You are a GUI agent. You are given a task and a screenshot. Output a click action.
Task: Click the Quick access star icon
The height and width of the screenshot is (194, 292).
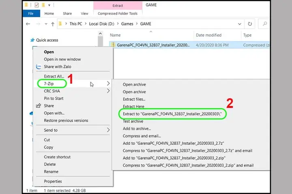click(x=32, y=40)
